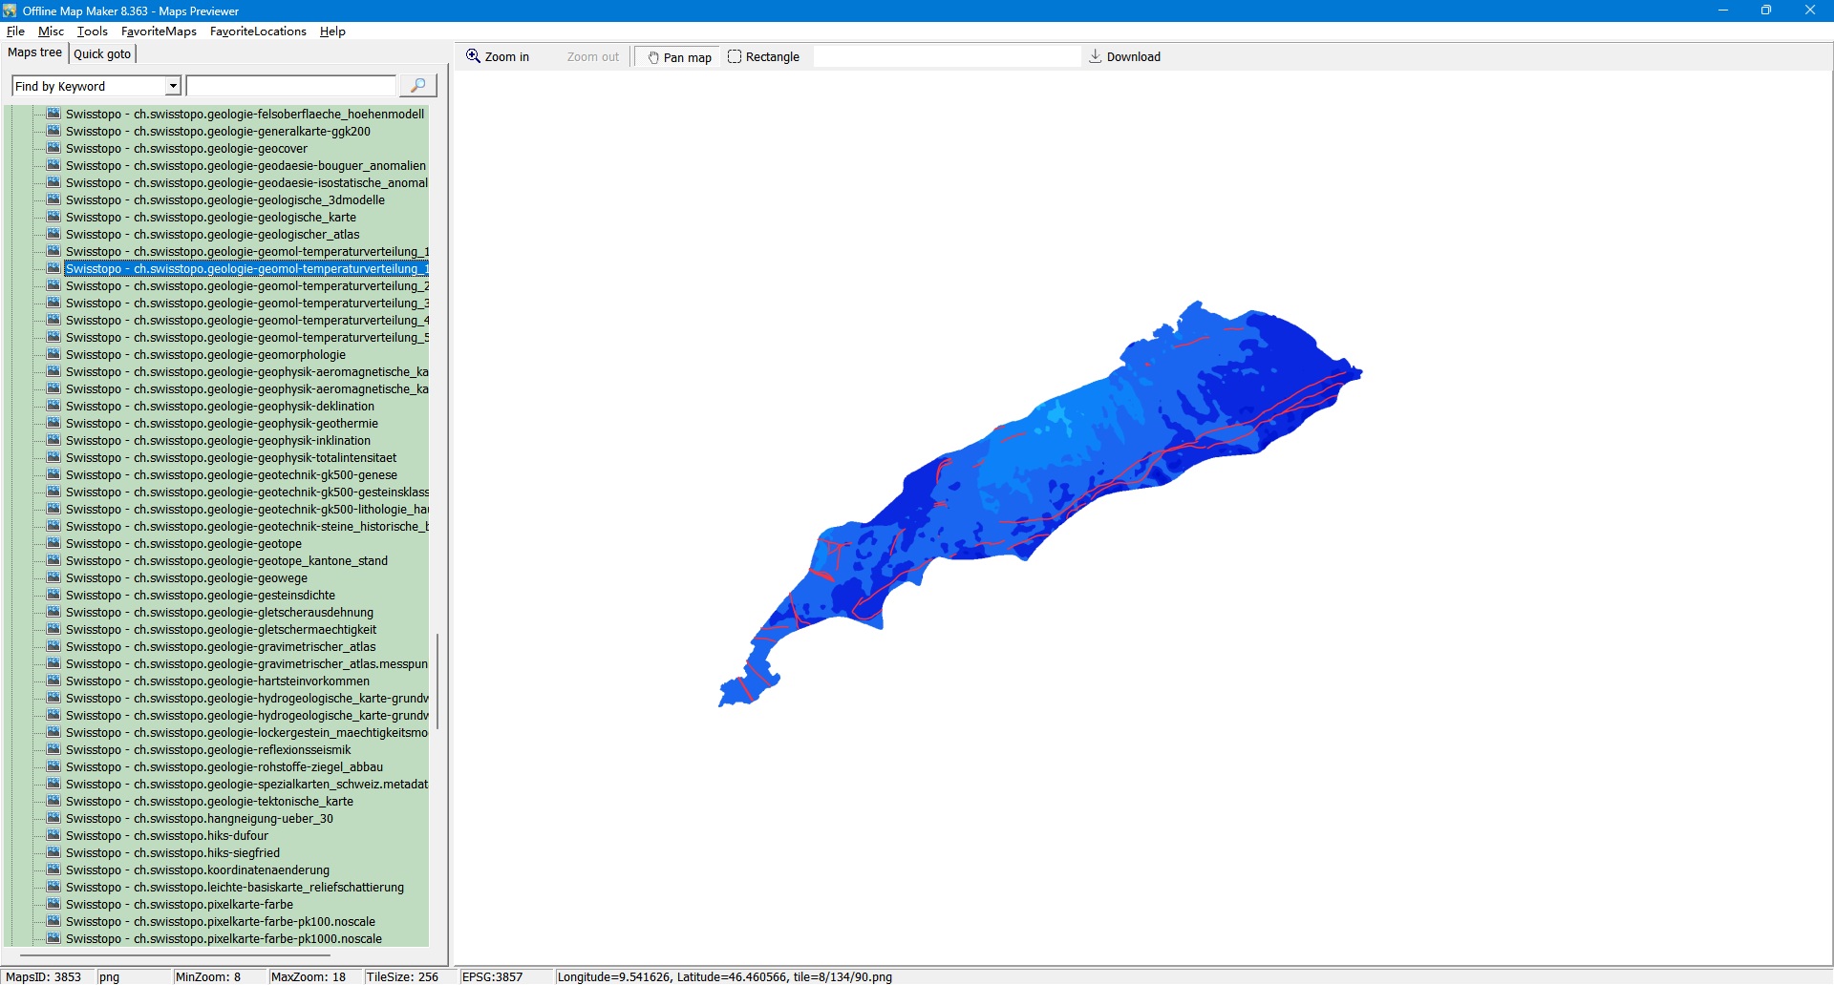Switch to the Maps tree tab
Screen dimensions: 1834x985
[34, 52]
